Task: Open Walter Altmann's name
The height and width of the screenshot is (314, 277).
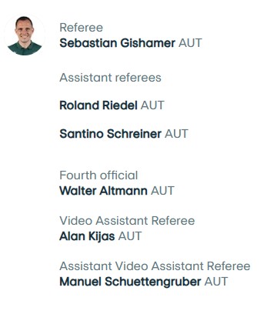Action: pos(104,191)
